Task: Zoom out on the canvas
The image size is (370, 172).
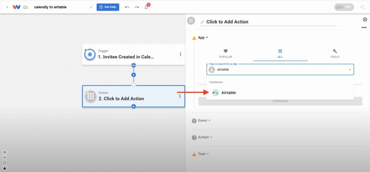Action: (x=5, y=158)
